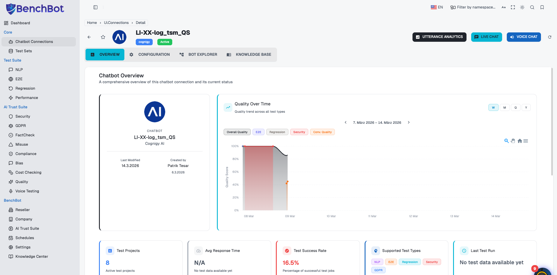Open Regression in sidebar

(39, 88)
